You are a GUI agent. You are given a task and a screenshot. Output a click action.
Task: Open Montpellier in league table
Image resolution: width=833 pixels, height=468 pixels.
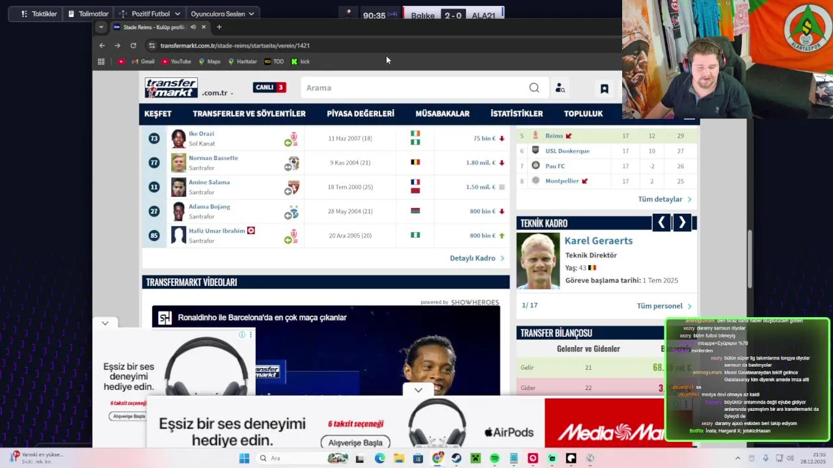562,181
